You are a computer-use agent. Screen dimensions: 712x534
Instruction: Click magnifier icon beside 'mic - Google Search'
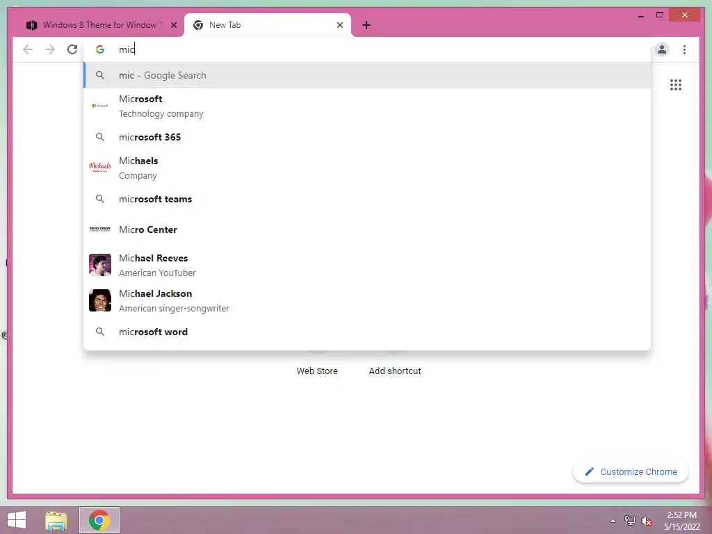[x=100, y=75]
